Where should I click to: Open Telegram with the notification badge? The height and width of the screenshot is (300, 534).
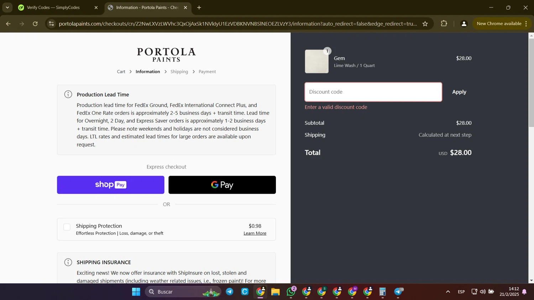[x=398, y=292]
